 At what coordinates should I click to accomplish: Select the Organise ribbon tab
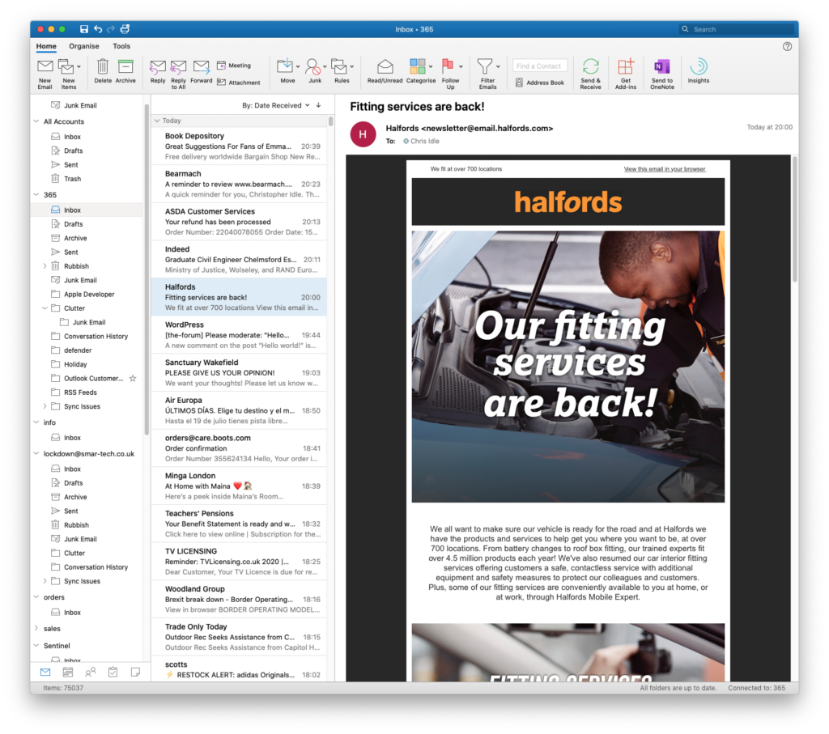[84, 46]
